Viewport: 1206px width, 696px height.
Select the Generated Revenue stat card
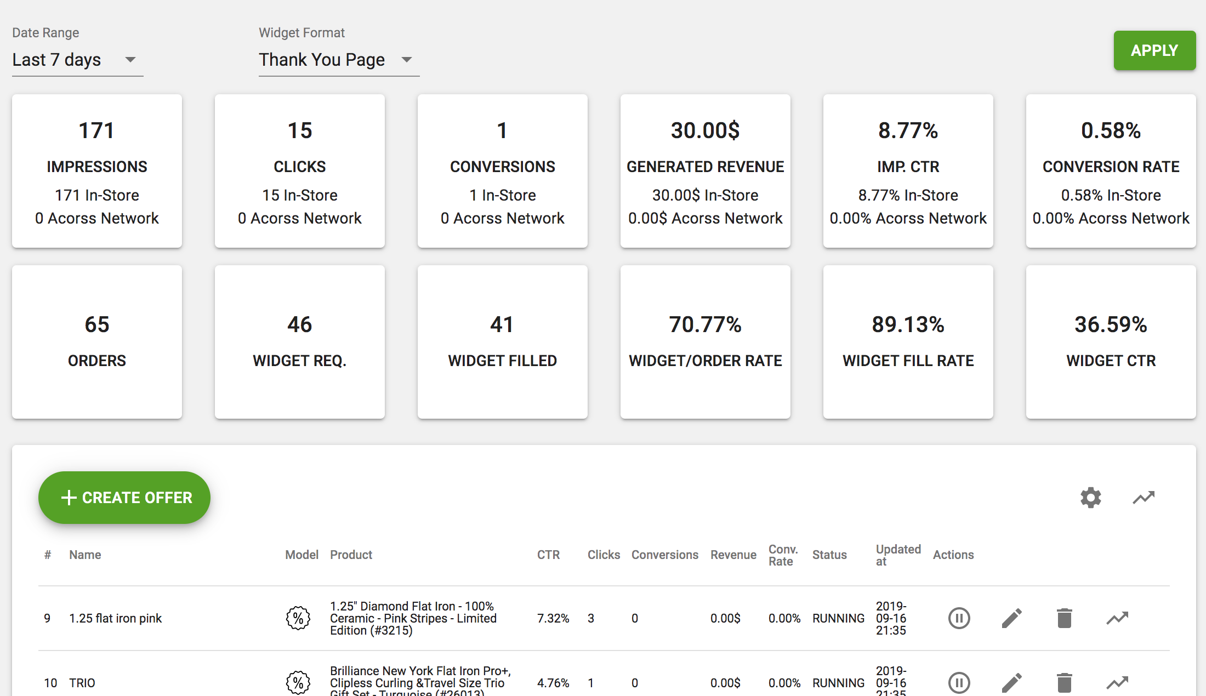pyautogui.click(x=706, y=171)
